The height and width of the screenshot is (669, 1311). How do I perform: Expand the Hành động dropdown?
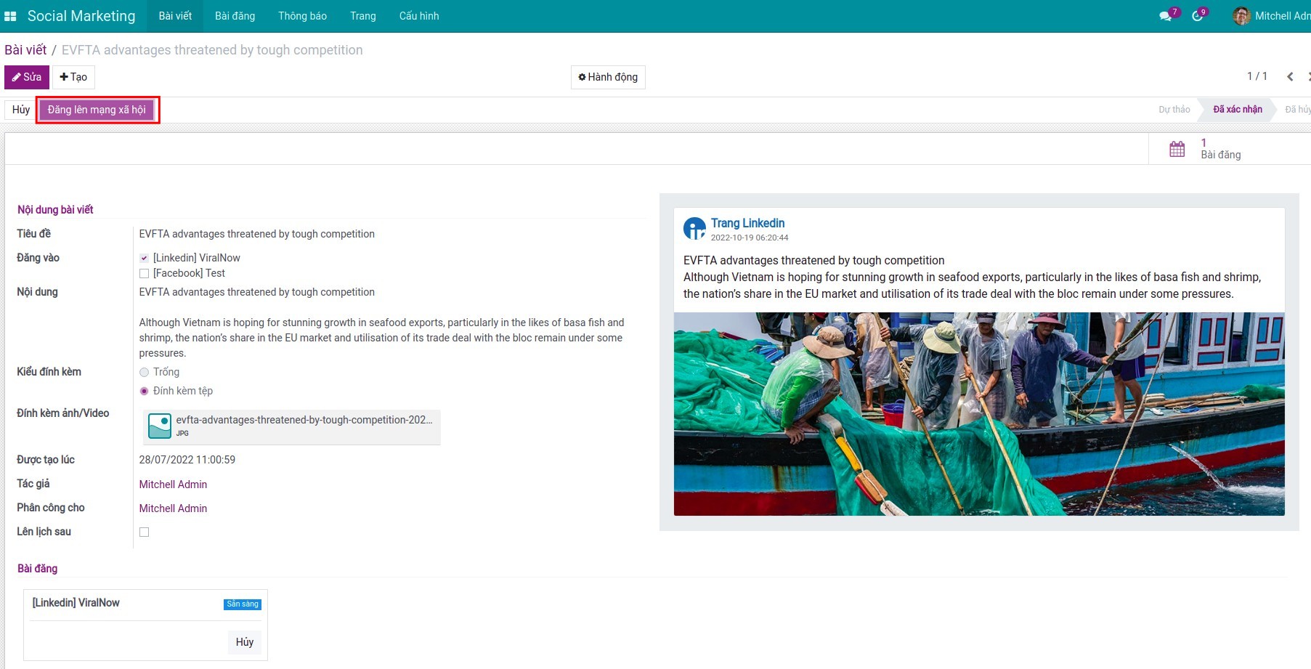pyautogui.click(x=608, y=77)
